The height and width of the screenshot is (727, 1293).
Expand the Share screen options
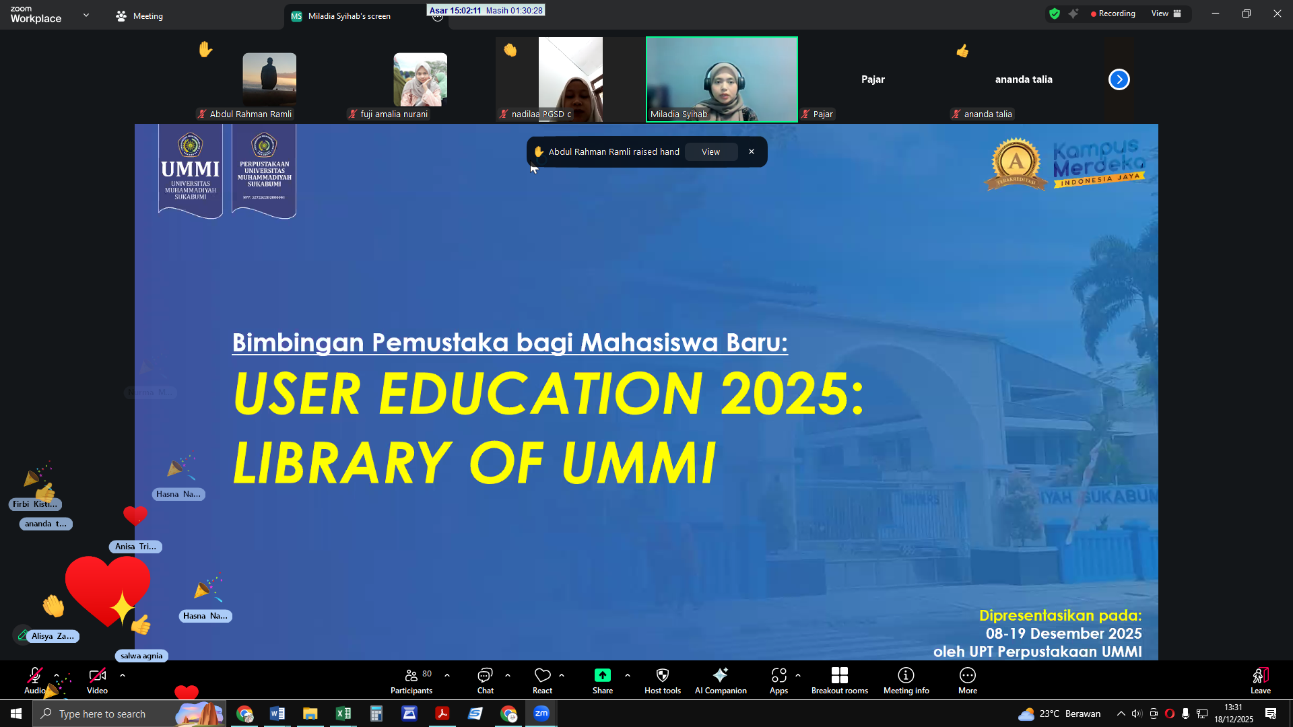point(627,675)
